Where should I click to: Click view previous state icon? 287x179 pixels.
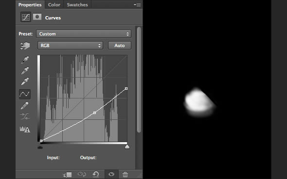pyautogui.click(x=82, y=174)
